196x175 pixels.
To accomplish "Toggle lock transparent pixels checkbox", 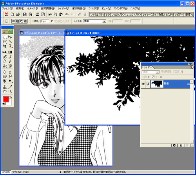I will tap(149, 77).
